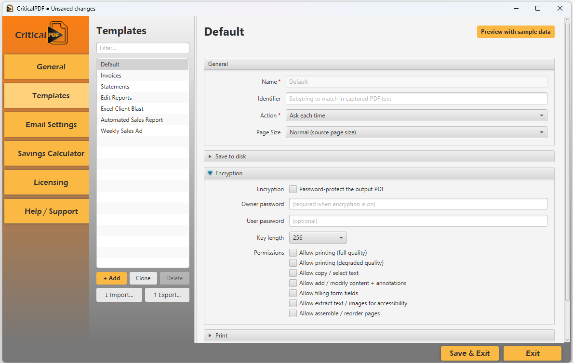Select the Invoices template
The height and width of the screenshot is (363, 573).
pos(143,76)
